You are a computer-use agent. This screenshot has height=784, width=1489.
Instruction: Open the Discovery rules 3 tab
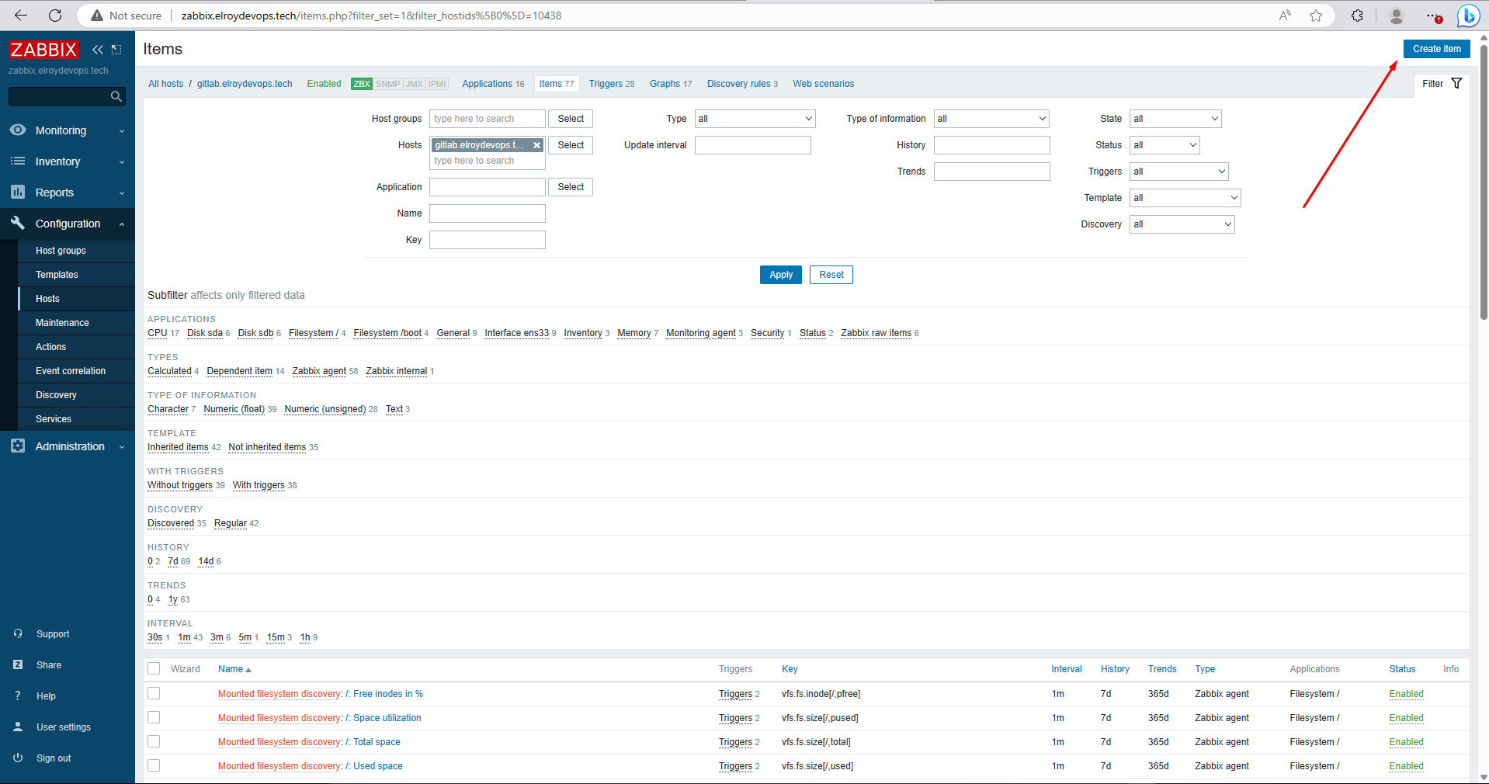(742, 84)
